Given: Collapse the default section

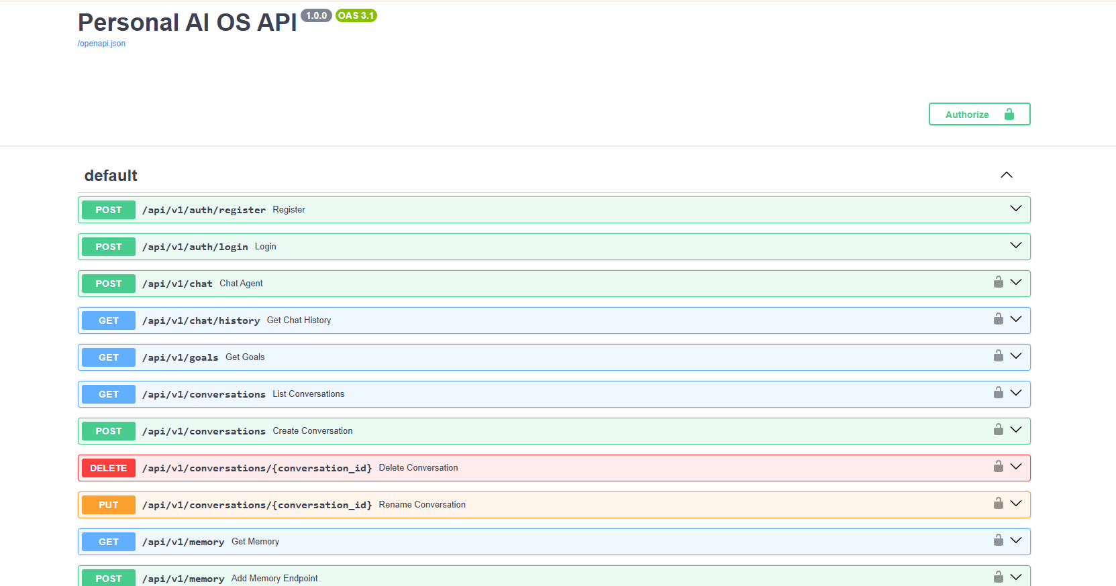Looking at the screenshot, I should tap(1006, 175).
